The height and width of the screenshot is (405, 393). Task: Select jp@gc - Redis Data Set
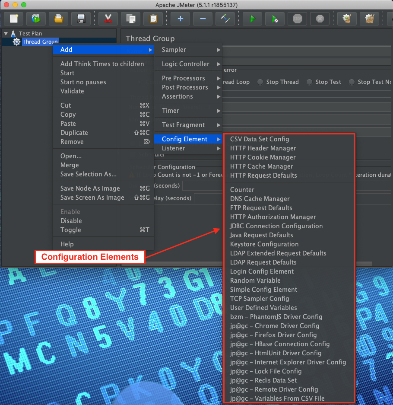pos(289,380)
